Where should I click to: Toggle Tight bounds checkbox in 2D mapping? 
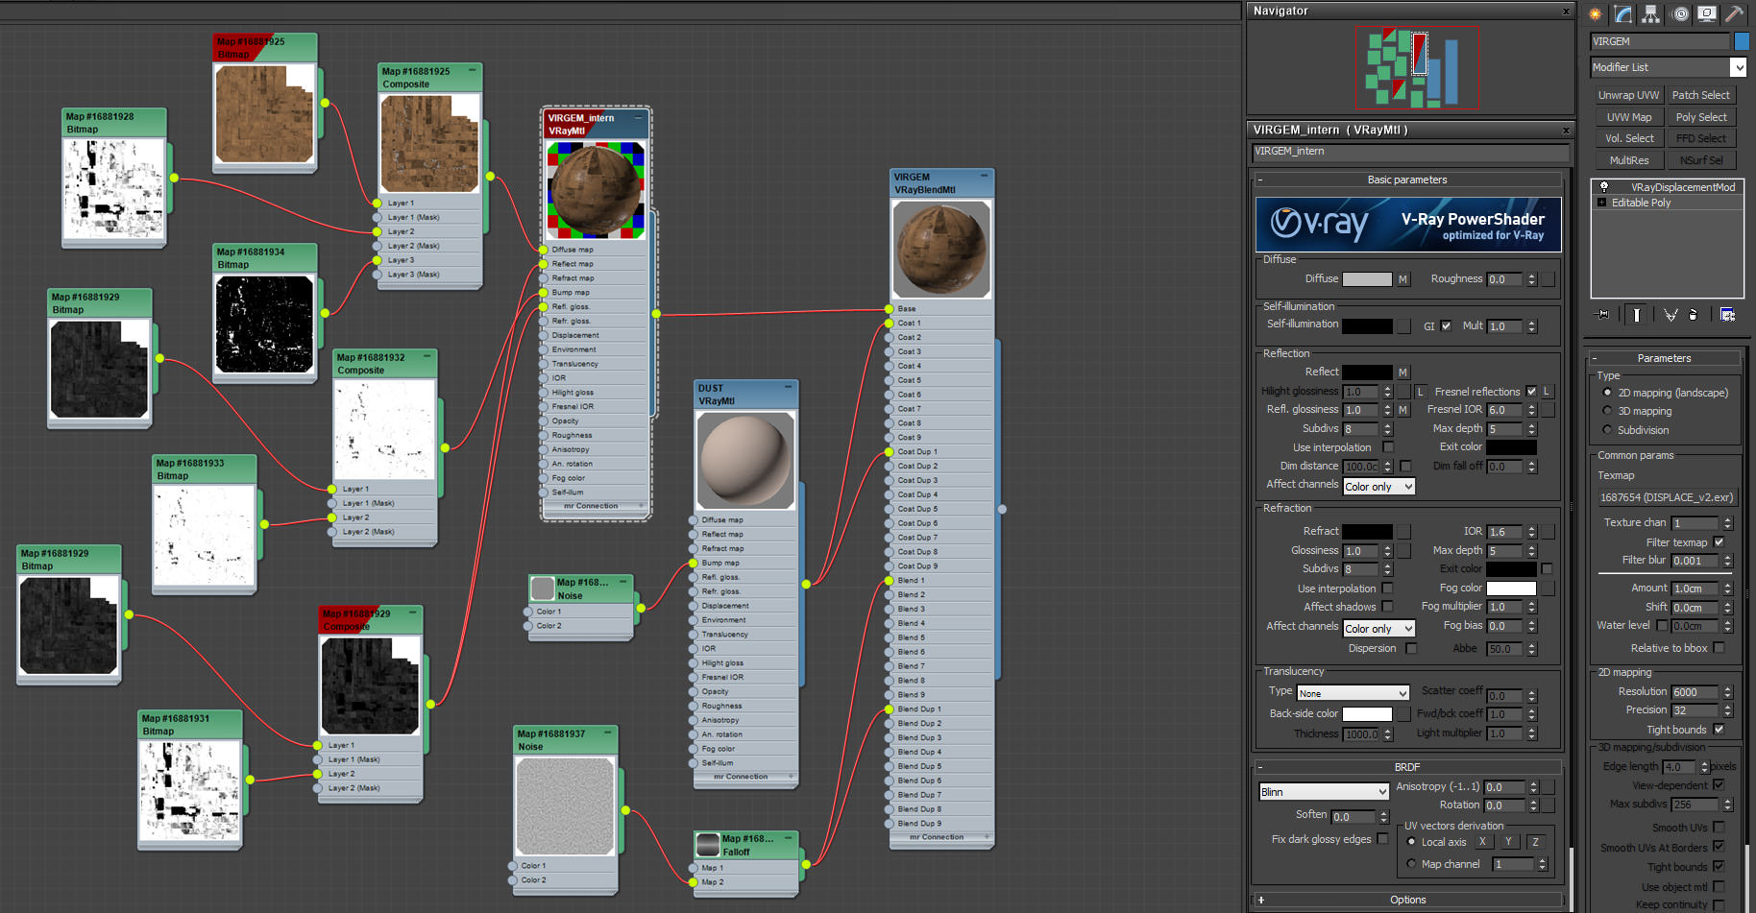coord(1719,730)
